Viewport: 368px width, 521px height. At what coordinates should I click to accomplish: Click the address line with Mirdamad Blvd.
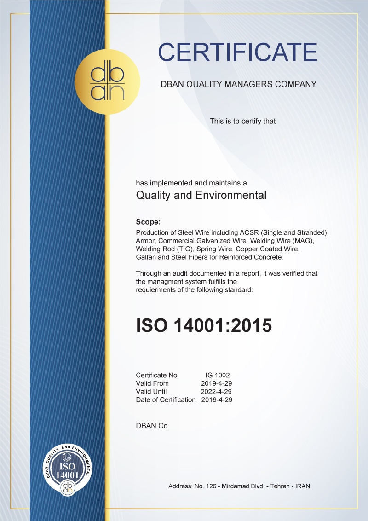(x=239, y=486)
